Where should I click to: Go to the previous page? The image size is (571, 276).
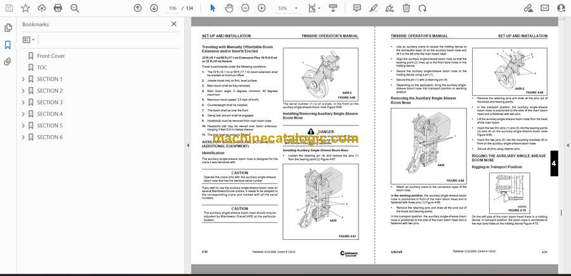(x=138, y=8)
